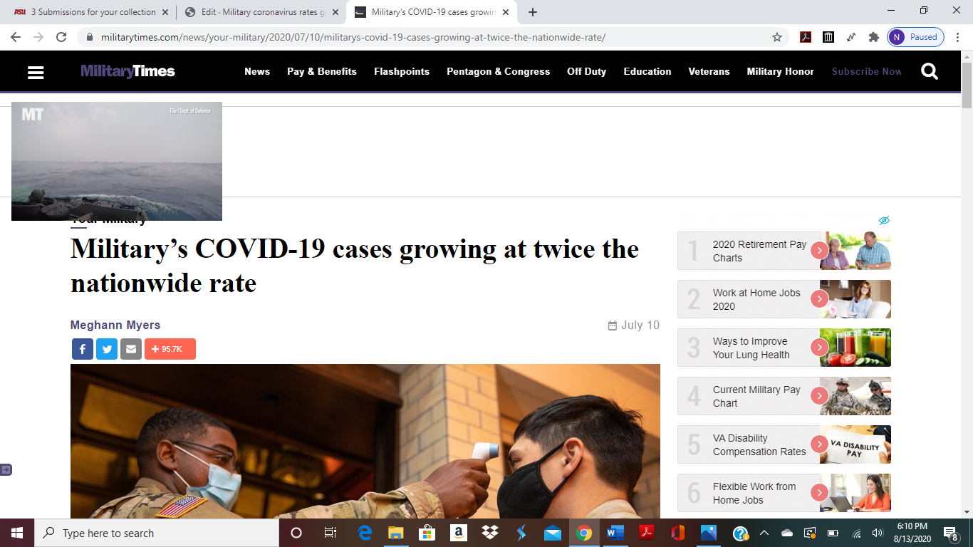Click author name Meghann Myers
This screenshot has height=547, width=973.
tap(115, 325)
